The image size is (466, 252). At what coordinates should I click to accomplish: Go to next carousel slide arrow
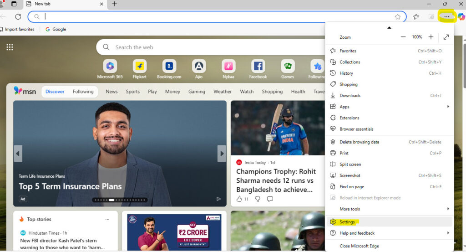(222, 154)
